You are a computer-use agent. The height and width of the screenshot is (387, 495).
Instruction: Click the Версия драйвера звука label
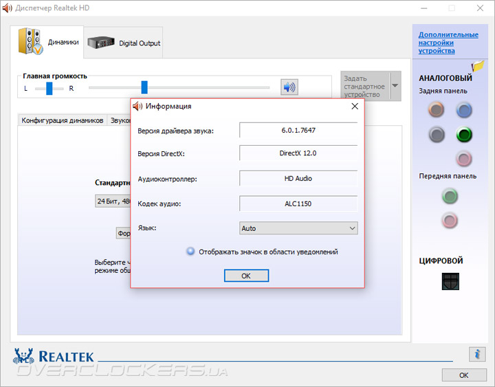[175, 131]
